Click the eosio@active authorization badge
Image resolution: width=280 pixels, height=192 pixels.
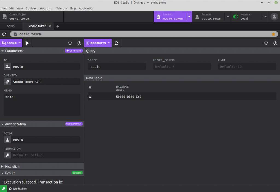[74, 124]
